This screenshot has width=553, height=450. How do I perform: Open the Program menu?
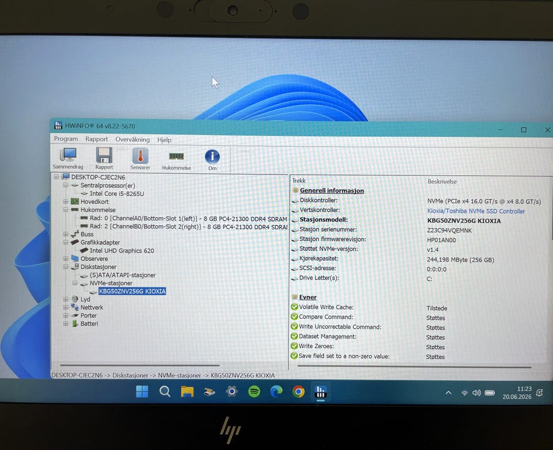[x=66, y=139]
